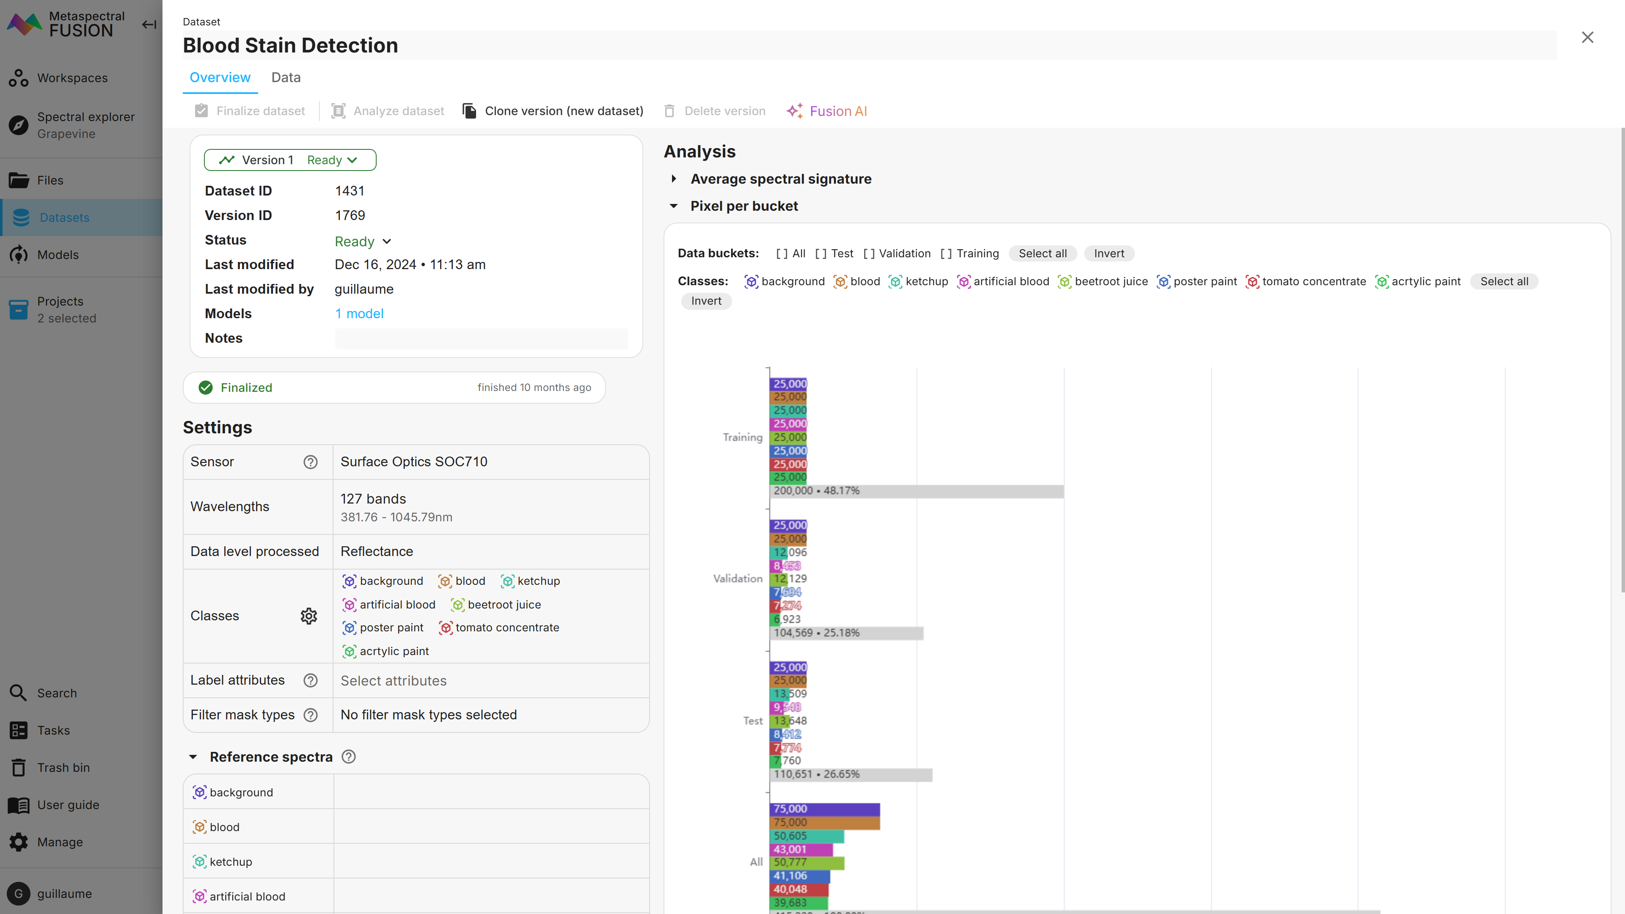Open the Version 1 Ready dropdown
This screenshot has height=914, width=1625.
[290, 160]
